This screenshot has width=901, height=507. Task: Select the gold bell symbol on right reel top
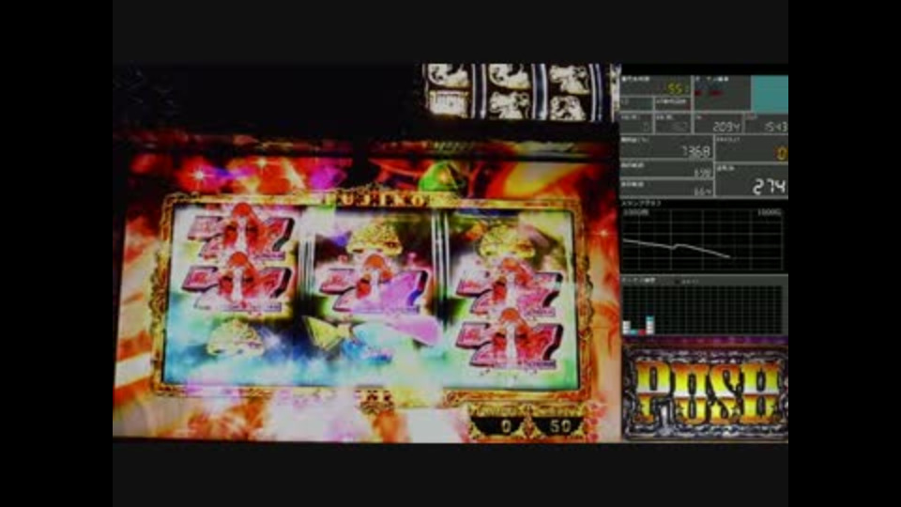click(x=506, y=241)
